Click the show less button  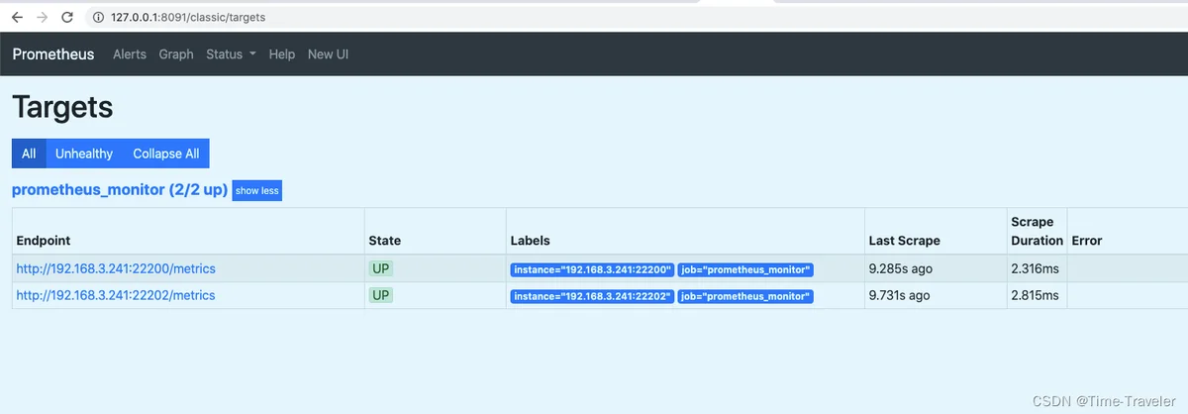pos(257,190)
